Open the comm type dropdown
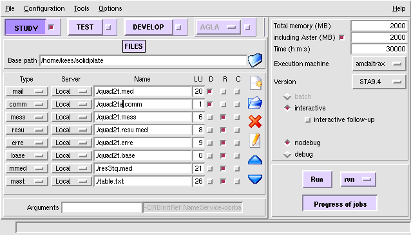 pyautogui.click(x=27, y=104)
